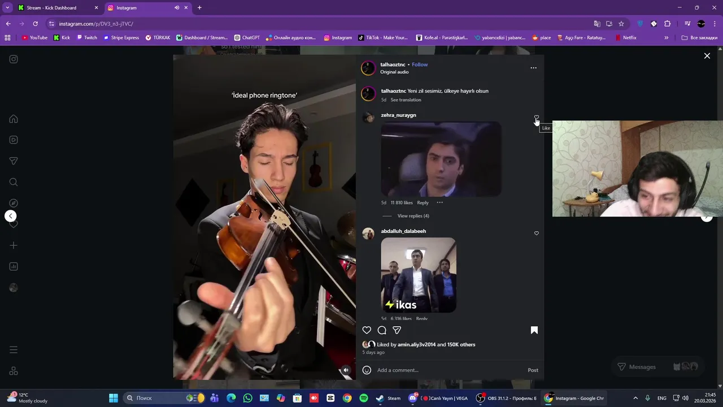Open YouTube bookmark

click(34, 38)
